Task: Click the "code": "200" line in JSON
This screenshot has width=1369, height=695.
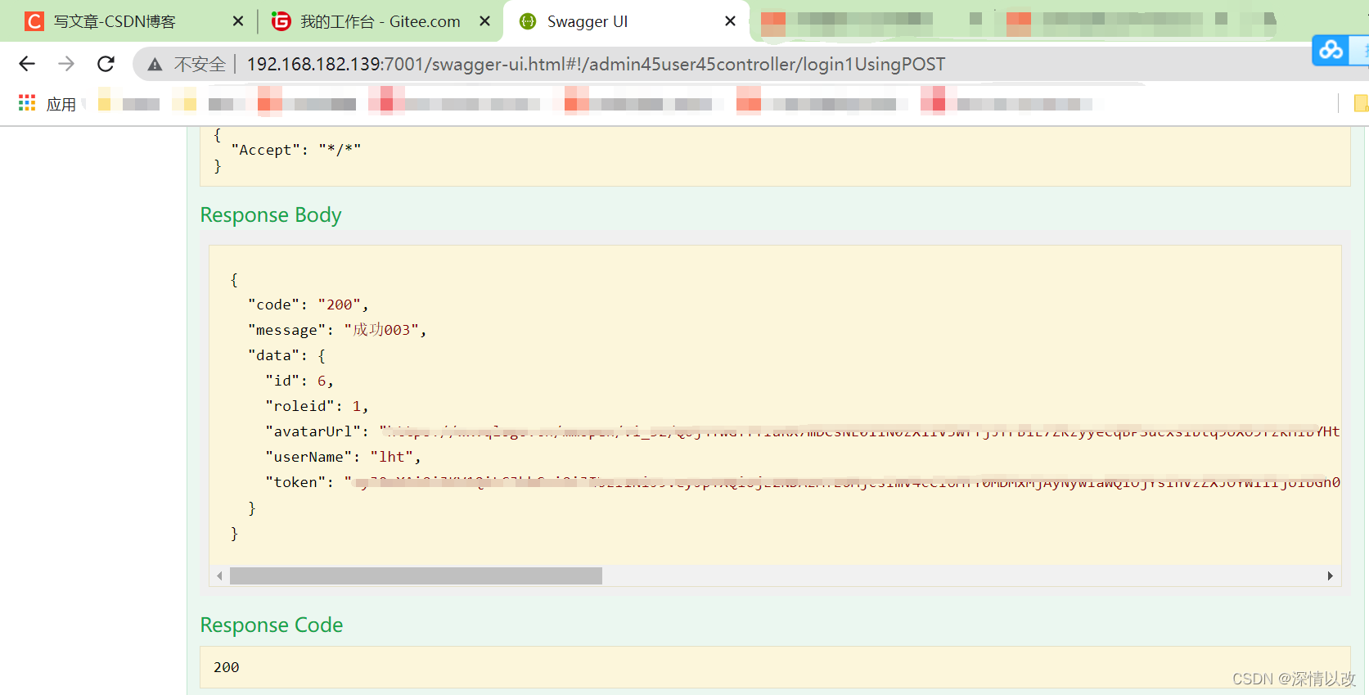Action: [308, 305]
